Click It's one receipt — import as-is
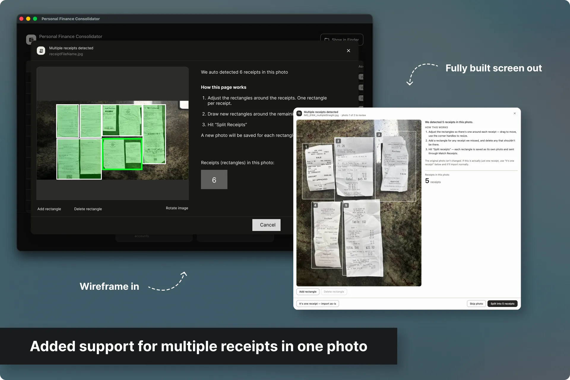This screenshot has width=570, height=380. (x=318, y=304)
